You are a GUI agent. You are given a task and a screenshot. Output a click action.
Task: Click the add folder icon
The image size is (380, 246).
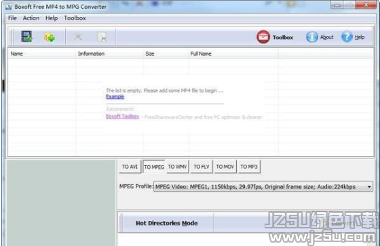50,37
